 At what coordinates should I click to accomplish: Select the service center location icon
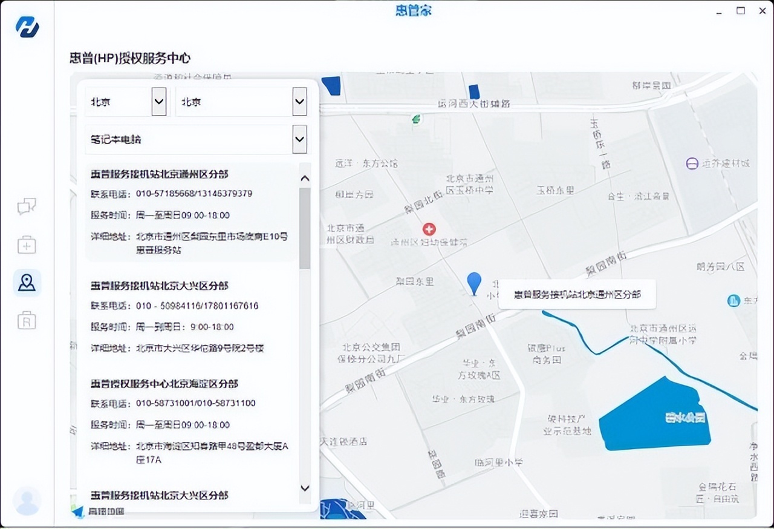[27, 282]
